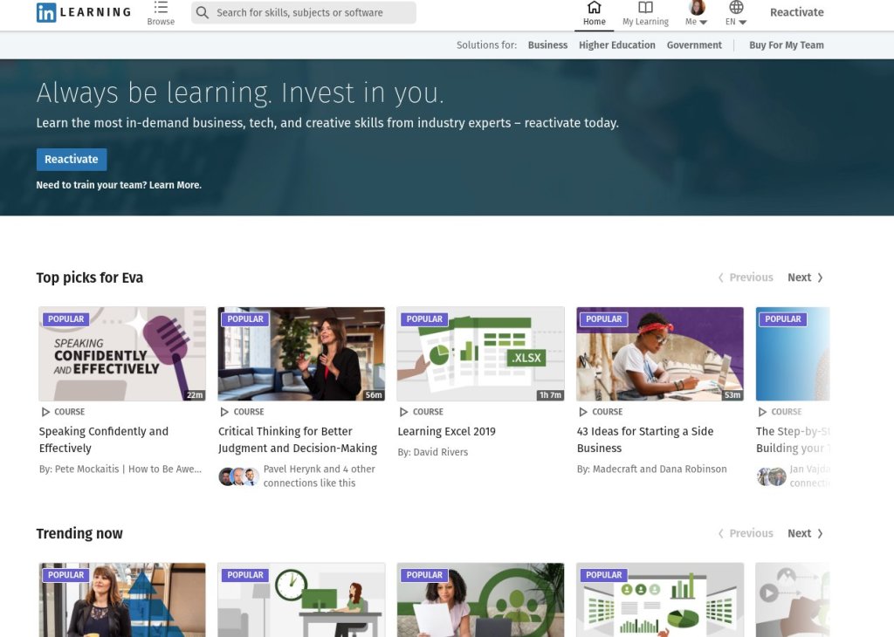Follow the Learn More team training link

pos(175,185)
